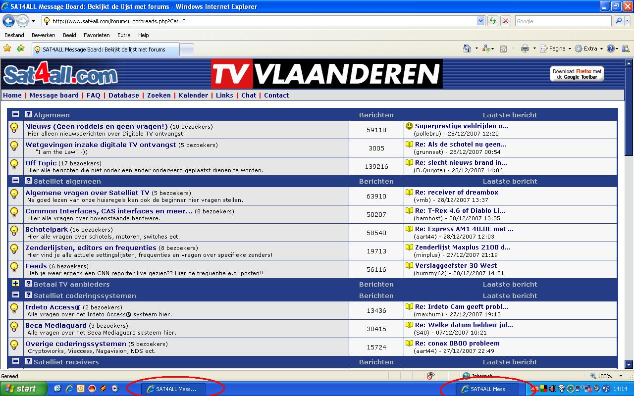Click the TV Vlaanderen banner image
This screenshot has width=634, height=396.
click(x=327, y=74)
